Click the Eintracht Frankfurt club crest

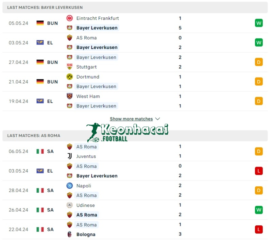pos(69,18)
